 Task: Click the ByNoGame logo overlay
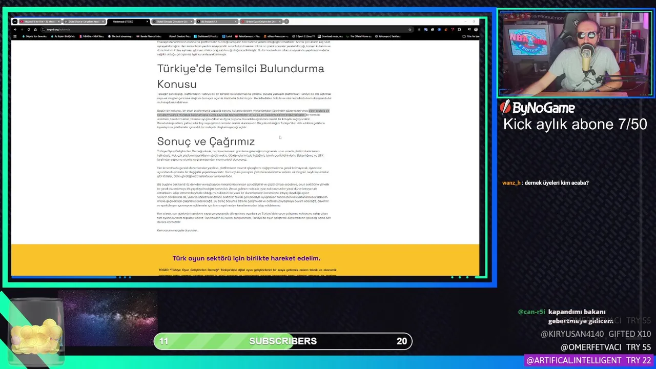click(x=537, y=107)
